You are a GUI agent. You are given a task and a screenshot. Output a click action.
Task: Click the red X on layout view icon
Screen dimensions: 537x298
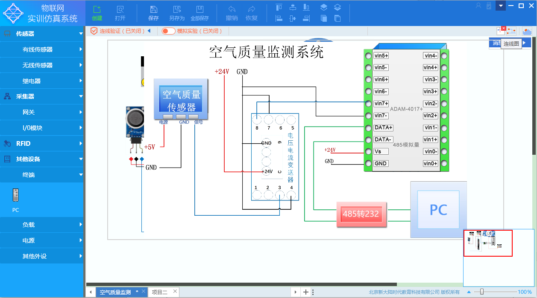click(504, 29)
